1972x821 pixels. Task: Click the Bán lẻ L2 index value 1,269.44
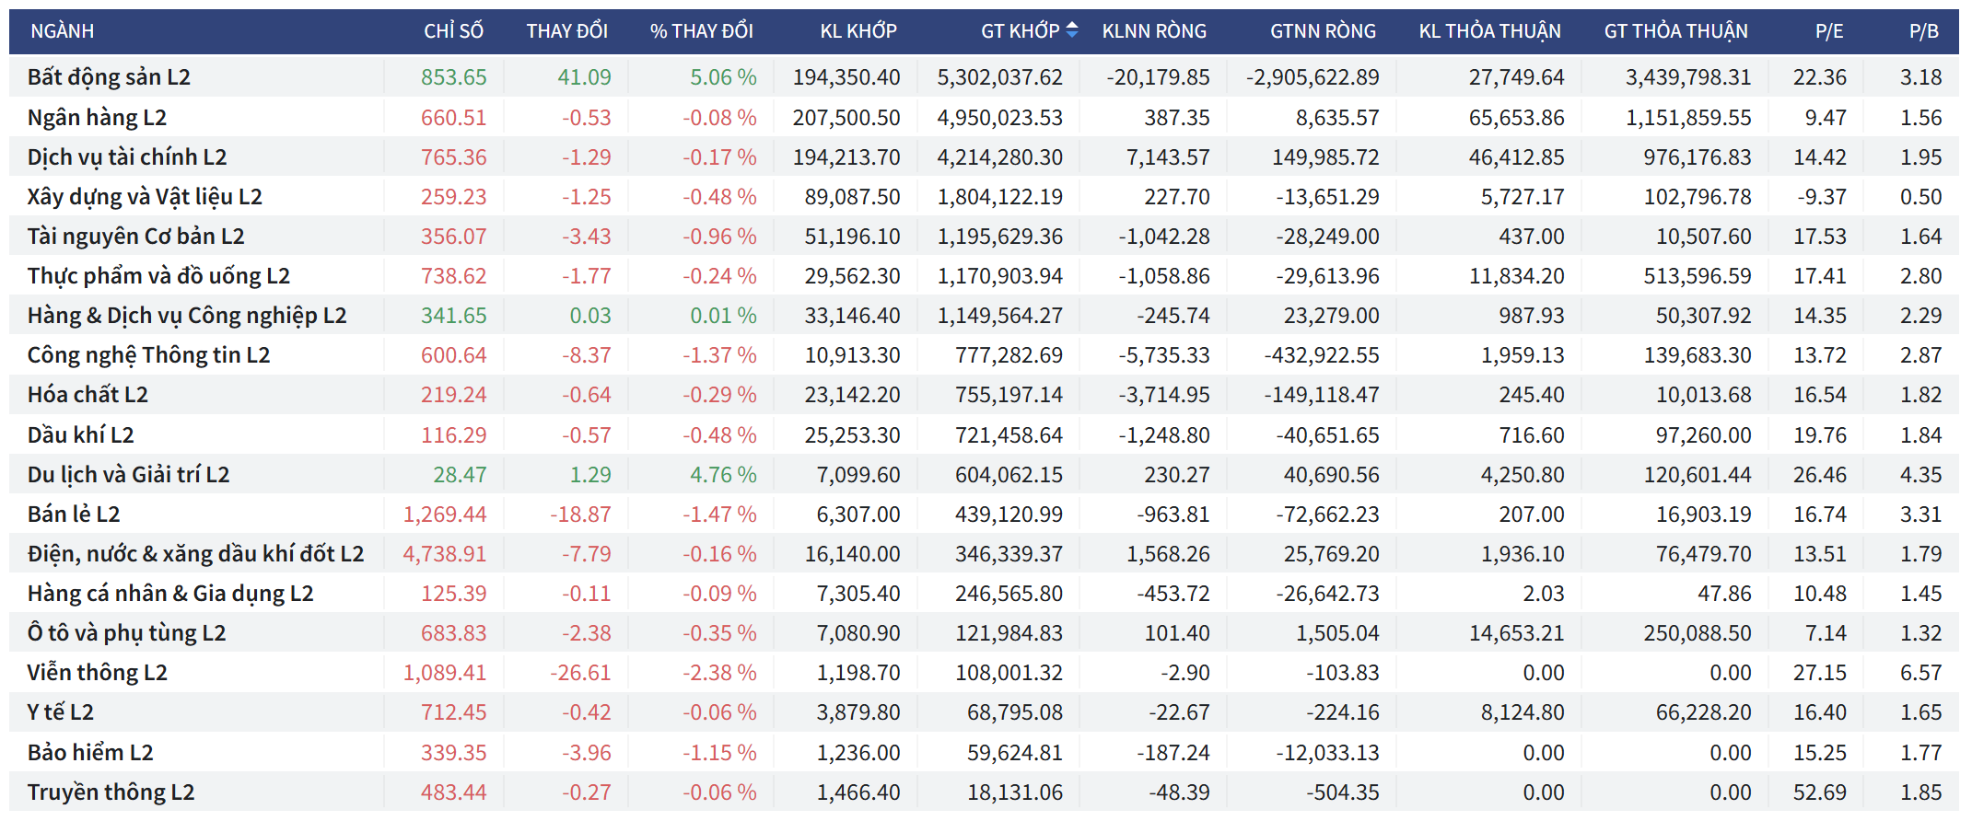click(445, 515)
